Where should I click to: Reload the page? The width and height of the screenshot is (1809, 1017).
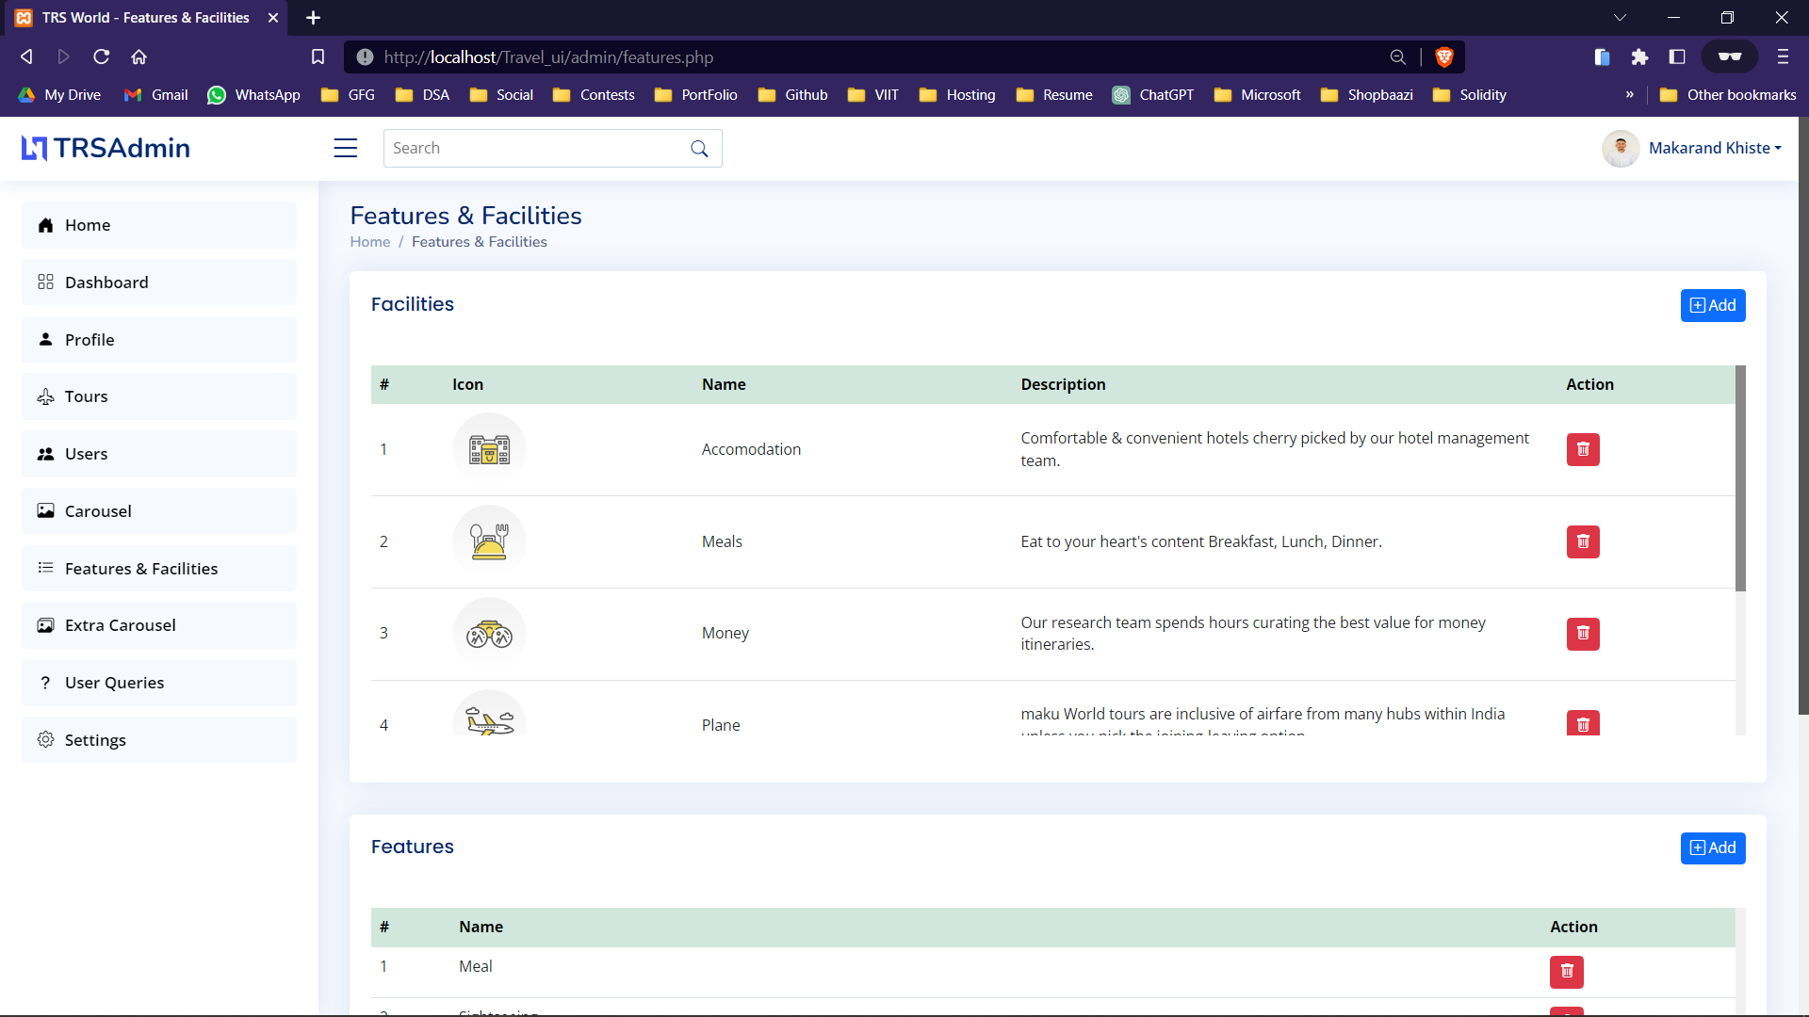101,57
